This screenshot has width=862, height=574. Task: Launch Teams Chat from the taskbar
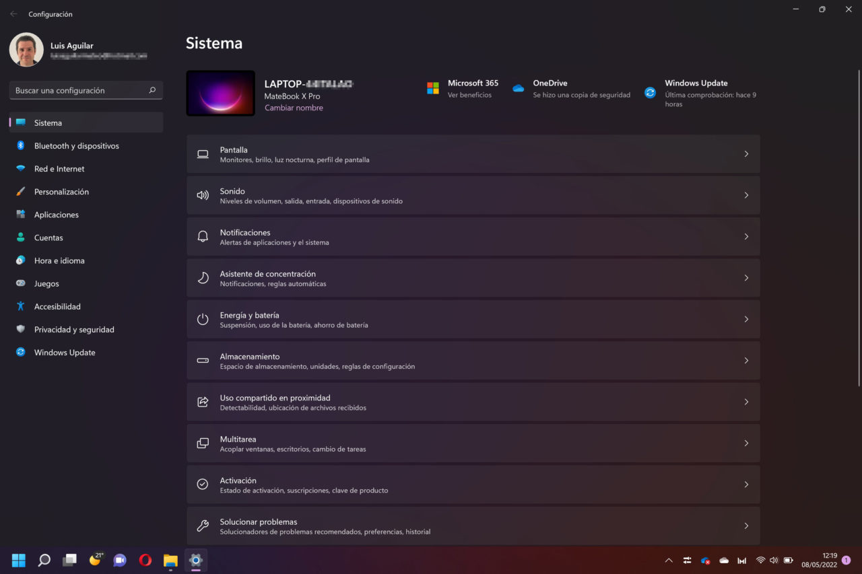120,560
